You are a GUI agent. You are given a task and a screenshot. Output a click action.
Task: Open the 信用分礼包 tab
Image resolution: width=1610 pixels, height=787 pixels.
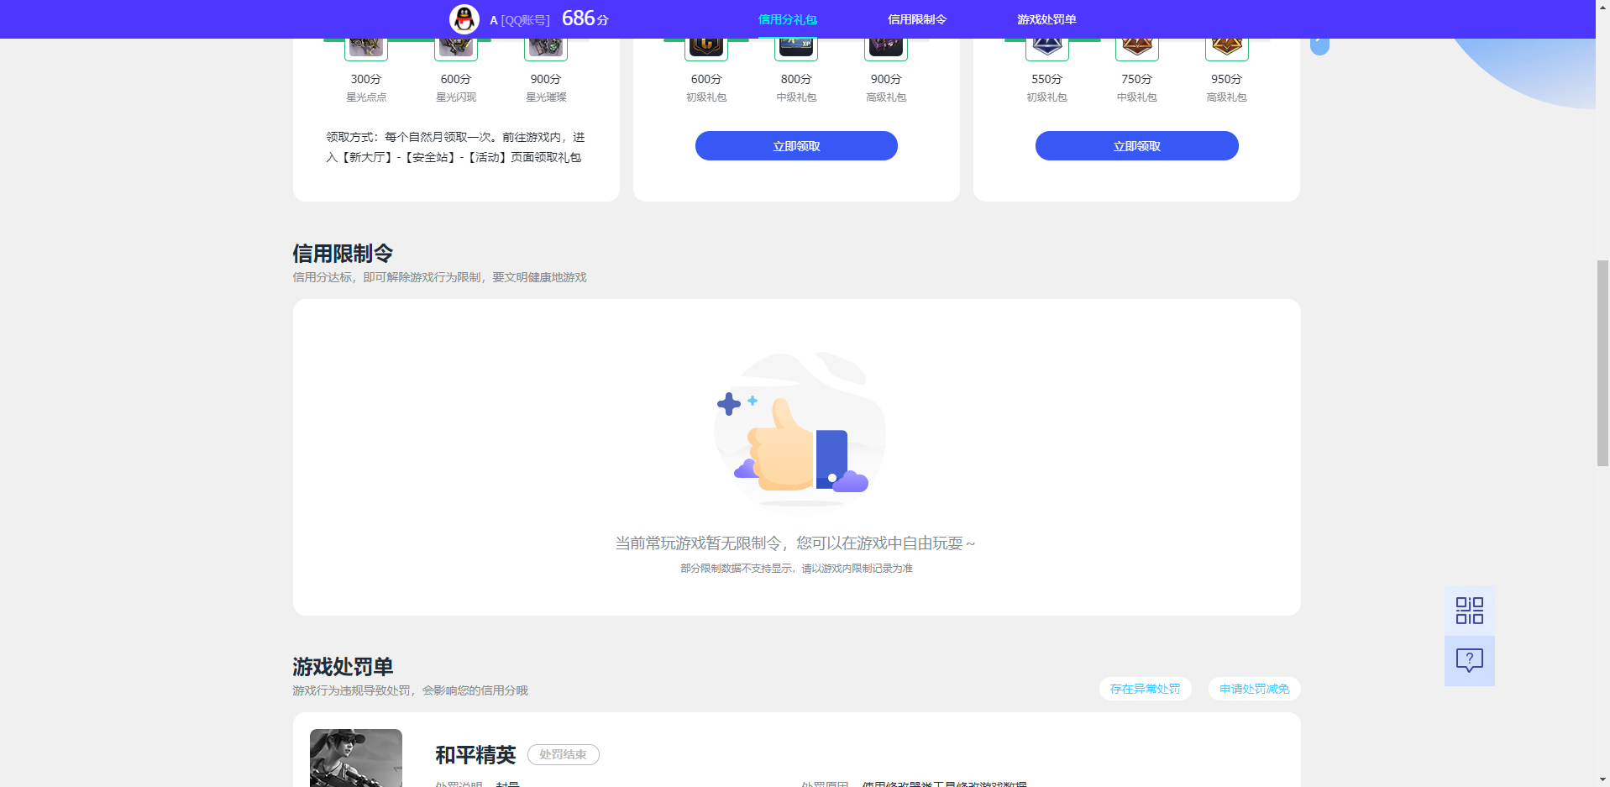787,19
